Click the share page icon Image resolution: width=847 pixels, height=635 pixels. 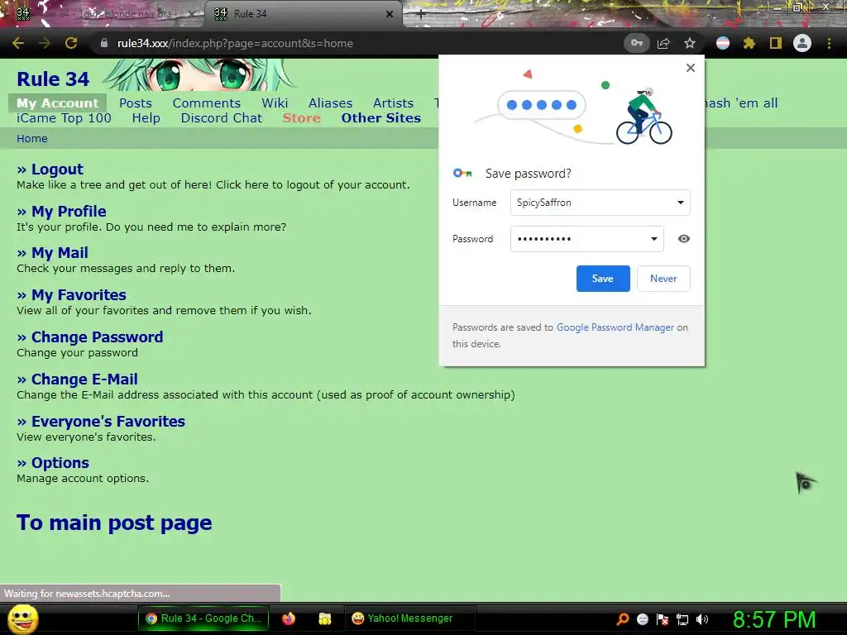pos(663,43)
